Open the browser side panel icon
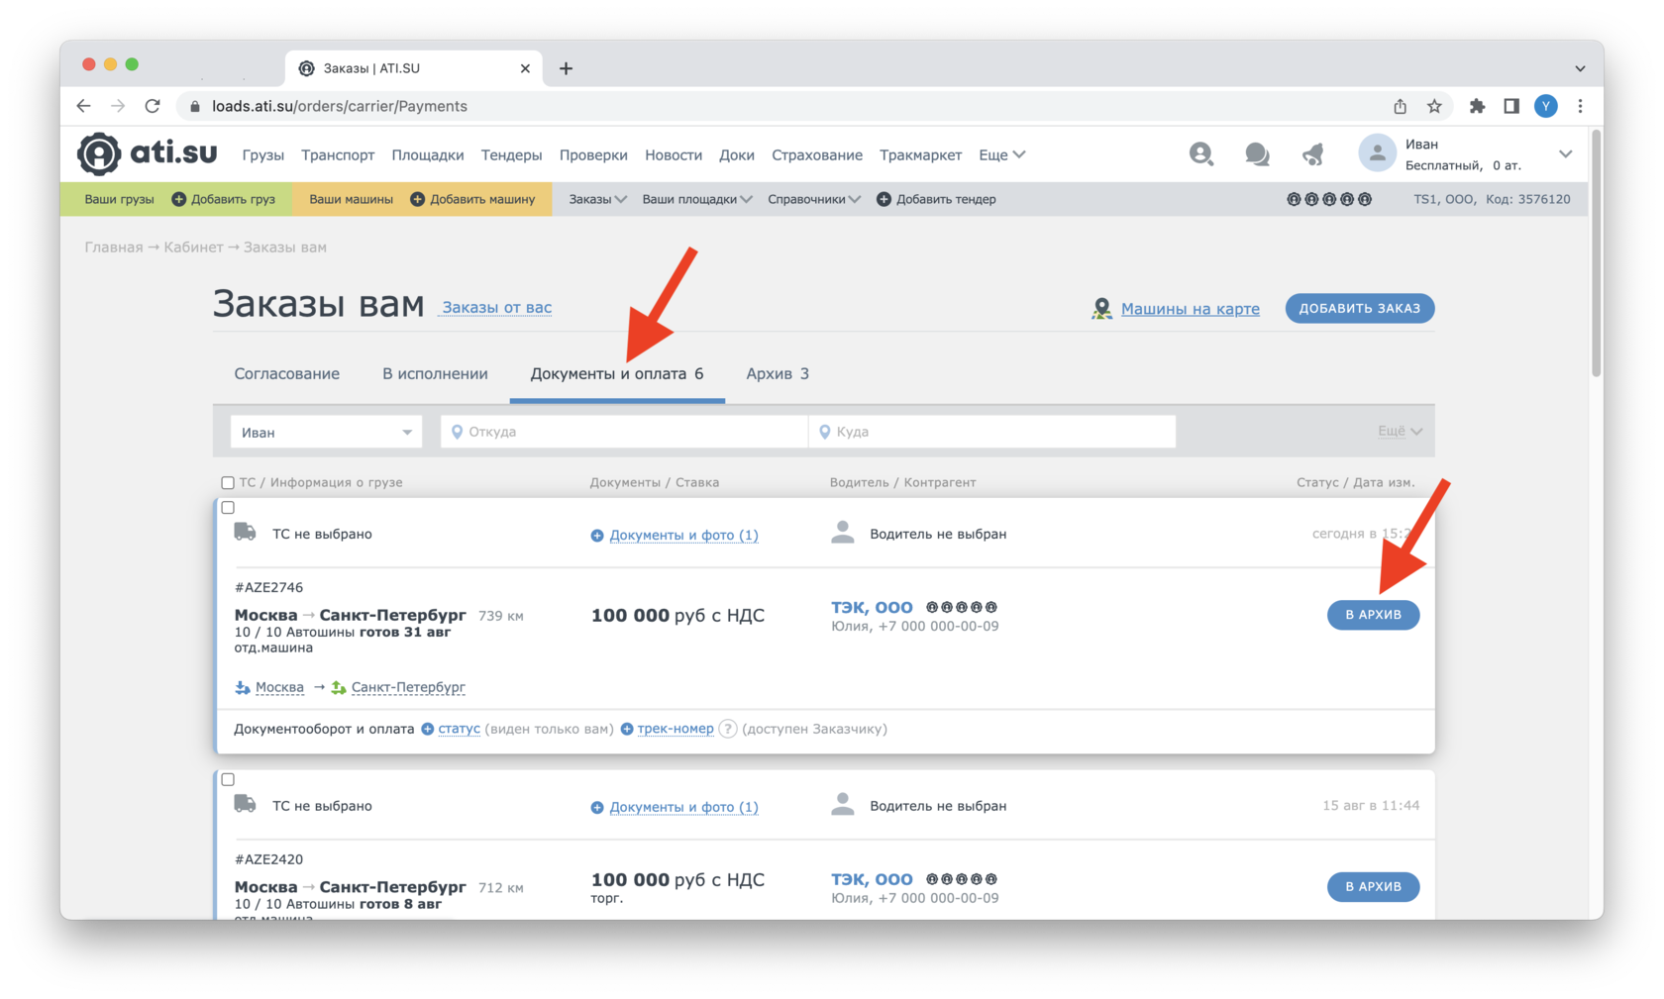This screenshot has width=1664, height=999. pos(1511,106)
